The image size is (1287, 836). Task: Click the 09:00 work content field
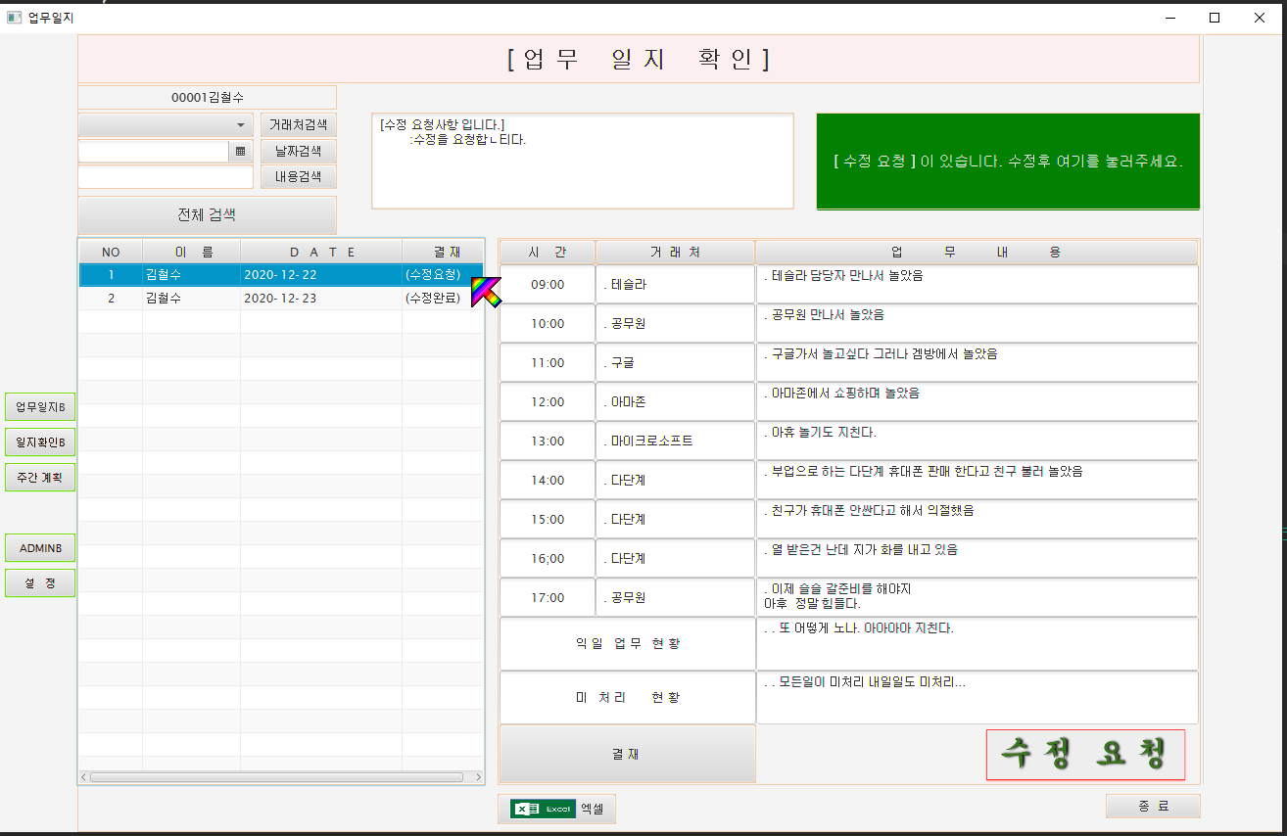977,284
